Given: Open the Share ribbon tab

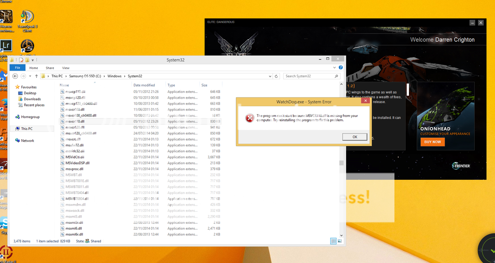Looking at the screenshot, I should coord(50,68).
